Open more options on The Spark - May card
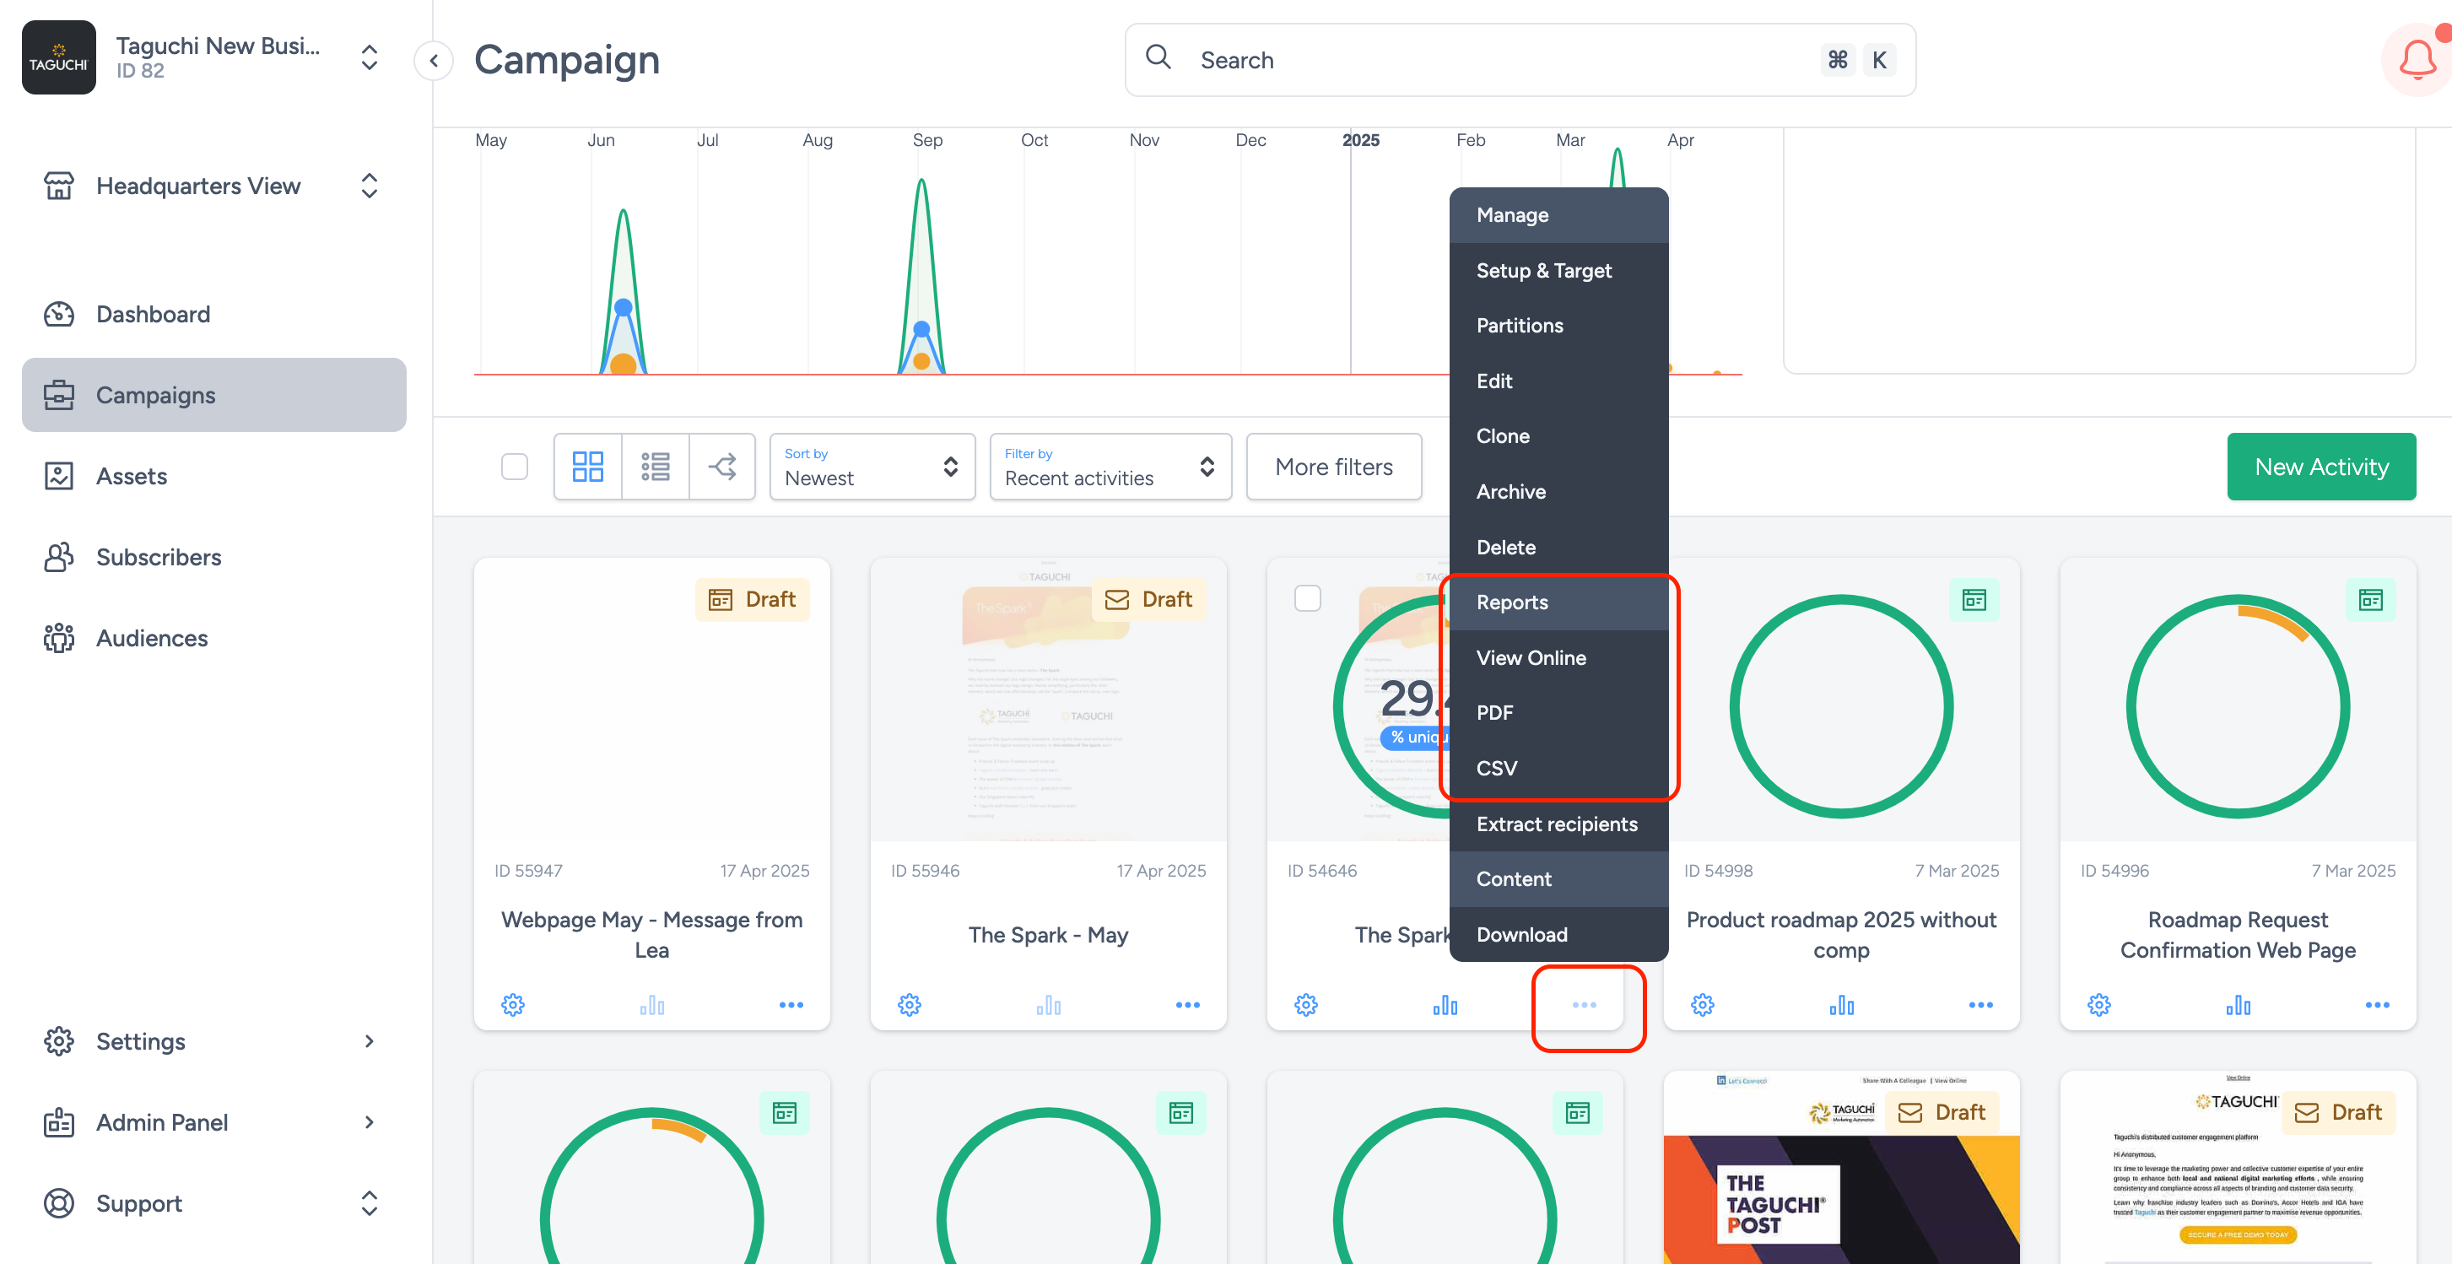This screenshot has width=2452, height=1264. point(1187,1004)
